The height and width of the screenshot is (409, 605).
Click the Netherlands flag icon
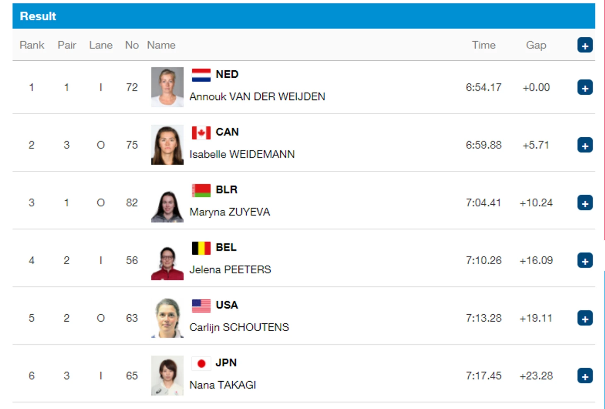click(x=201, y=75)
